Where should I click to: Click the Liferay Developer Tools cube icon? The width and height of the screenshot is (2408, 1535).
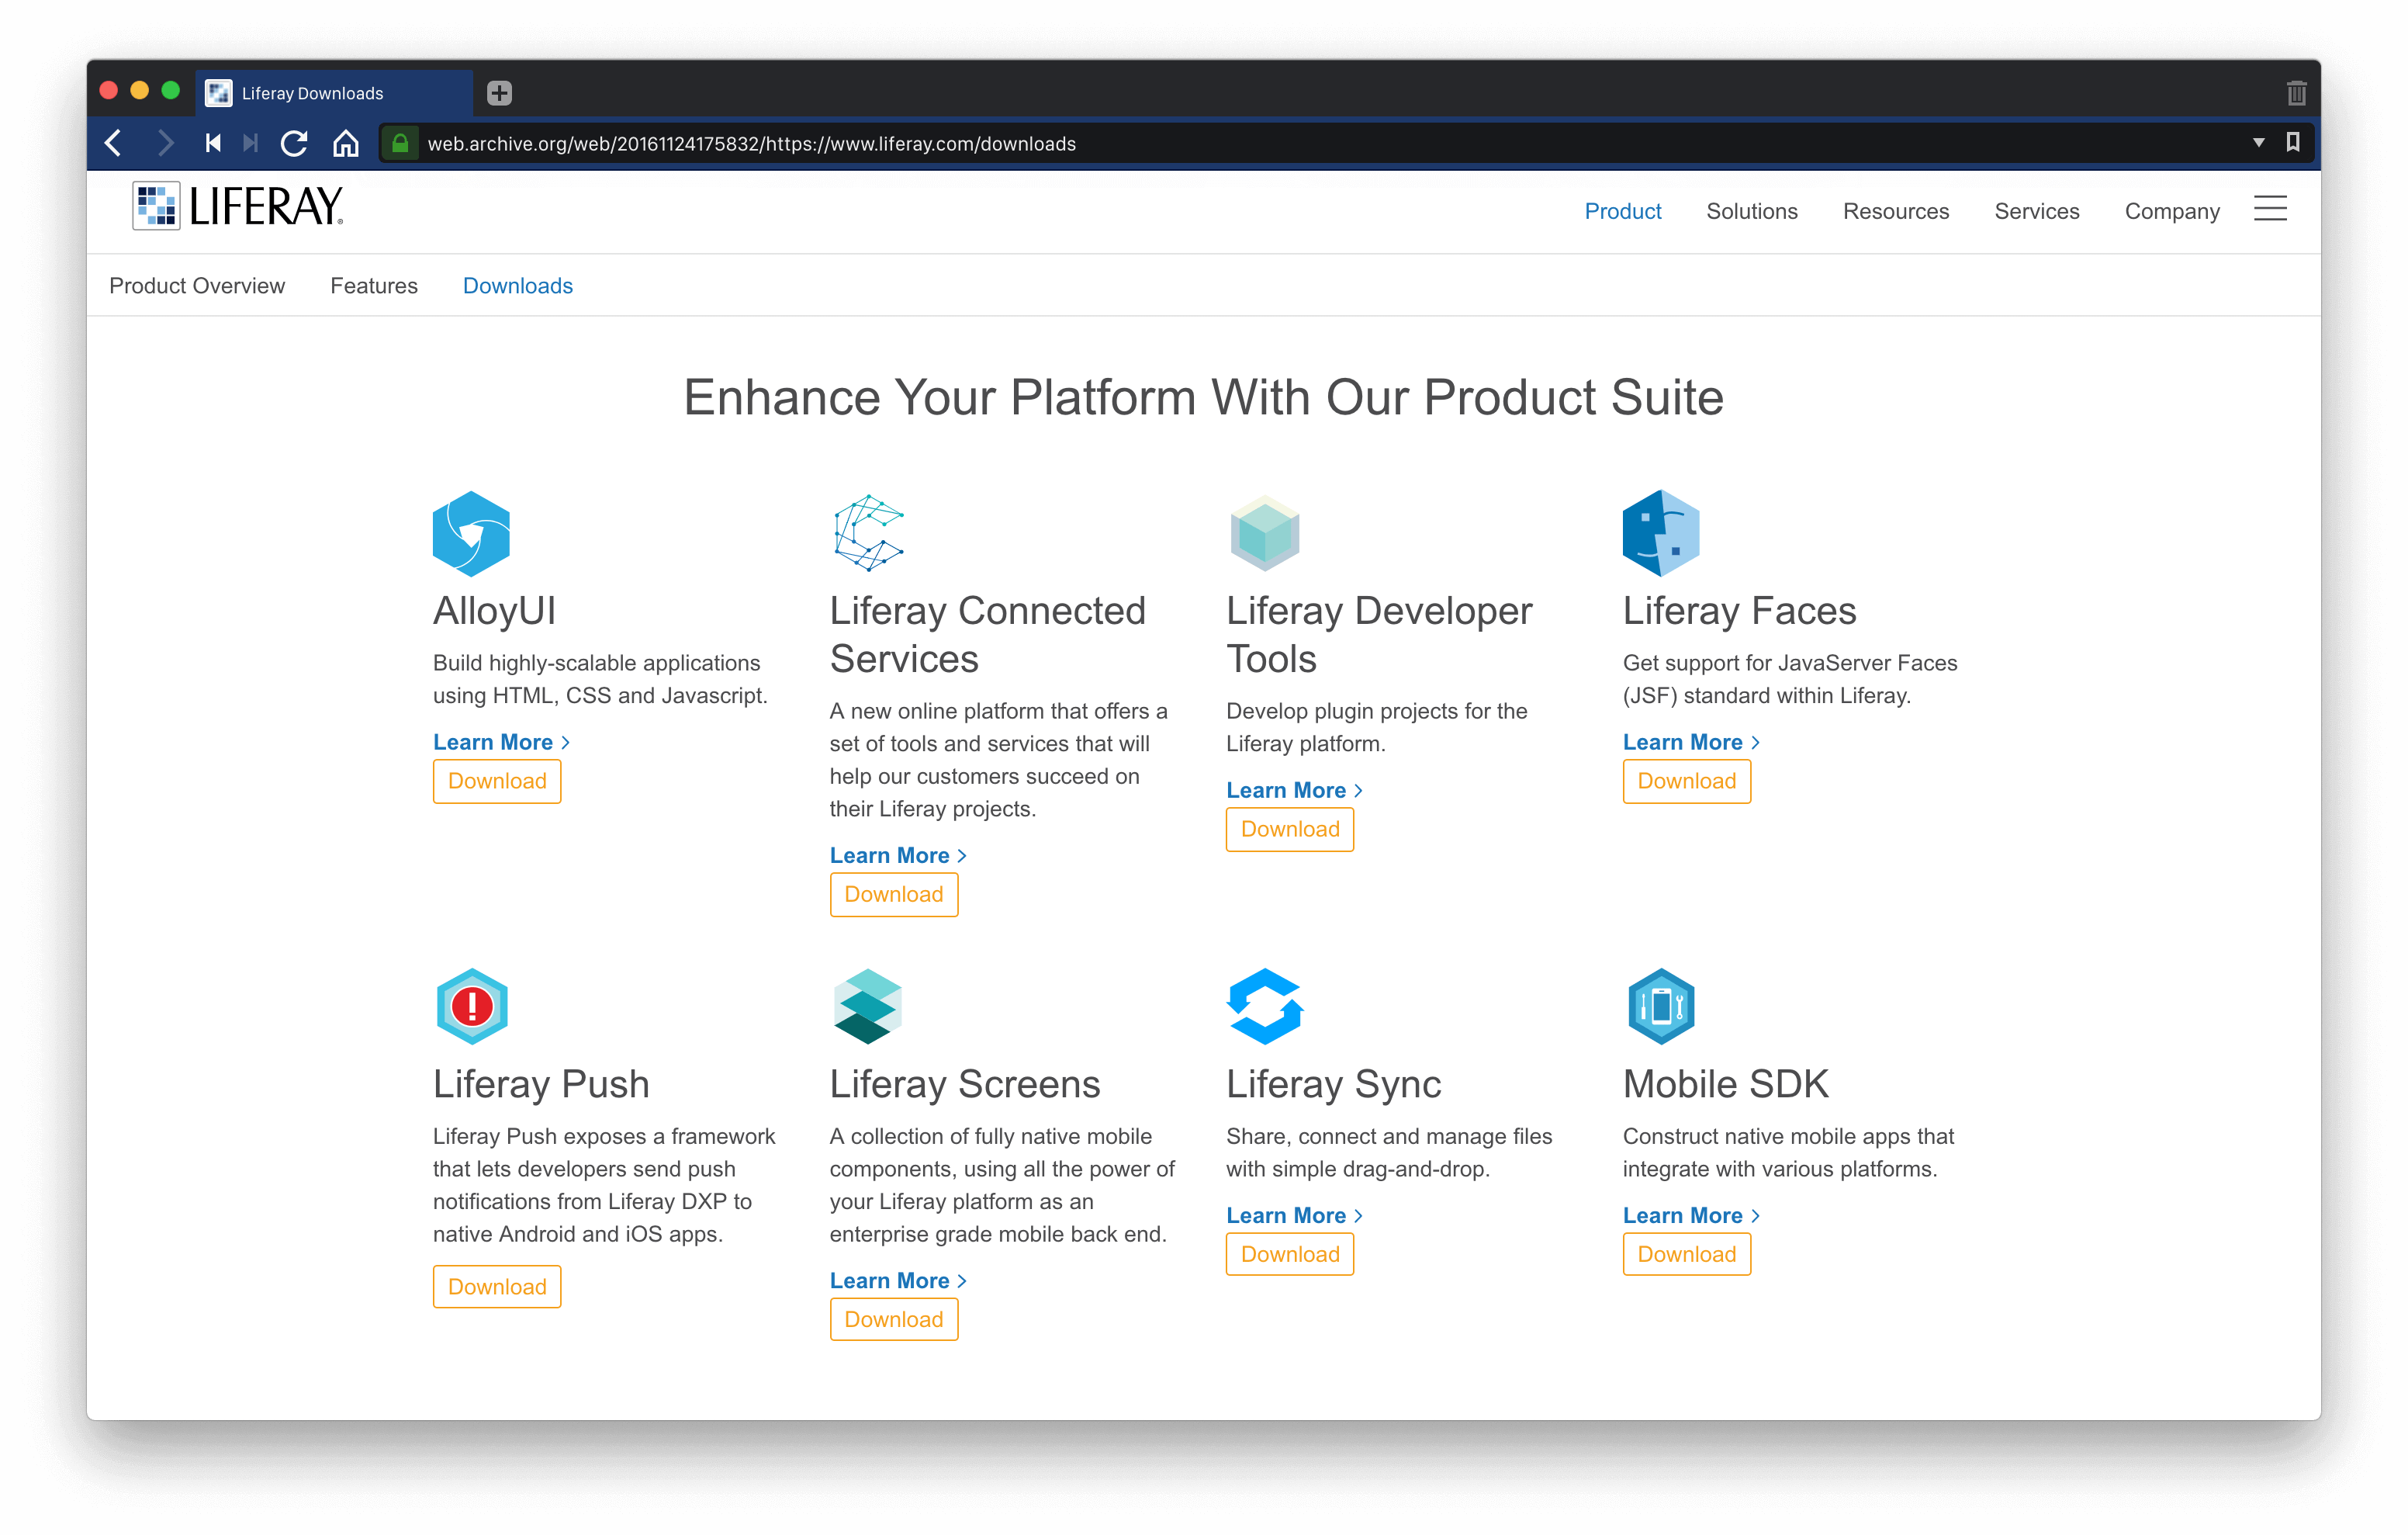(1264, 532)
